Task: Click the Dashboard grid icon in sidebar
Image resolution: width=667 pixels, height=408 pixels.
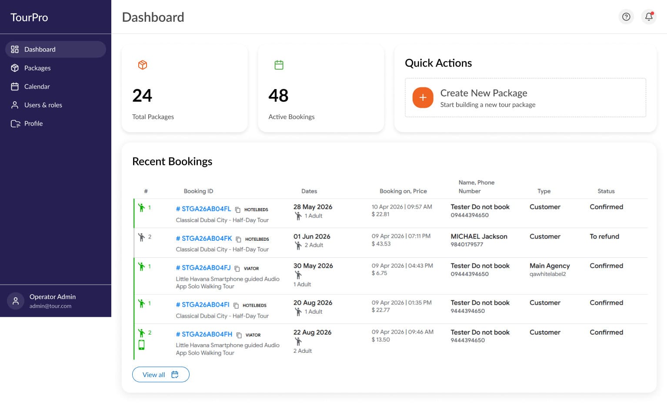Action: tap(15, 50)
